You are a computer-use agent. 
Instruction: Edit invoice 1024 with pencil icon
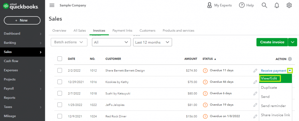pyautogui.click(x=255, y=116)
